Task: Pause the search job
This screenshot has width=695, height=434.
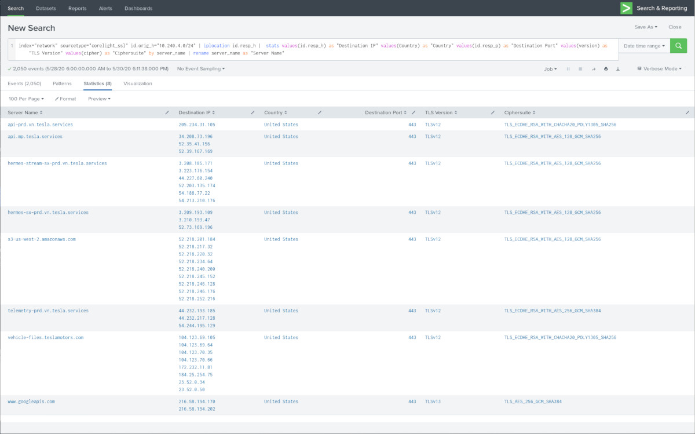Action: [568, 69]
